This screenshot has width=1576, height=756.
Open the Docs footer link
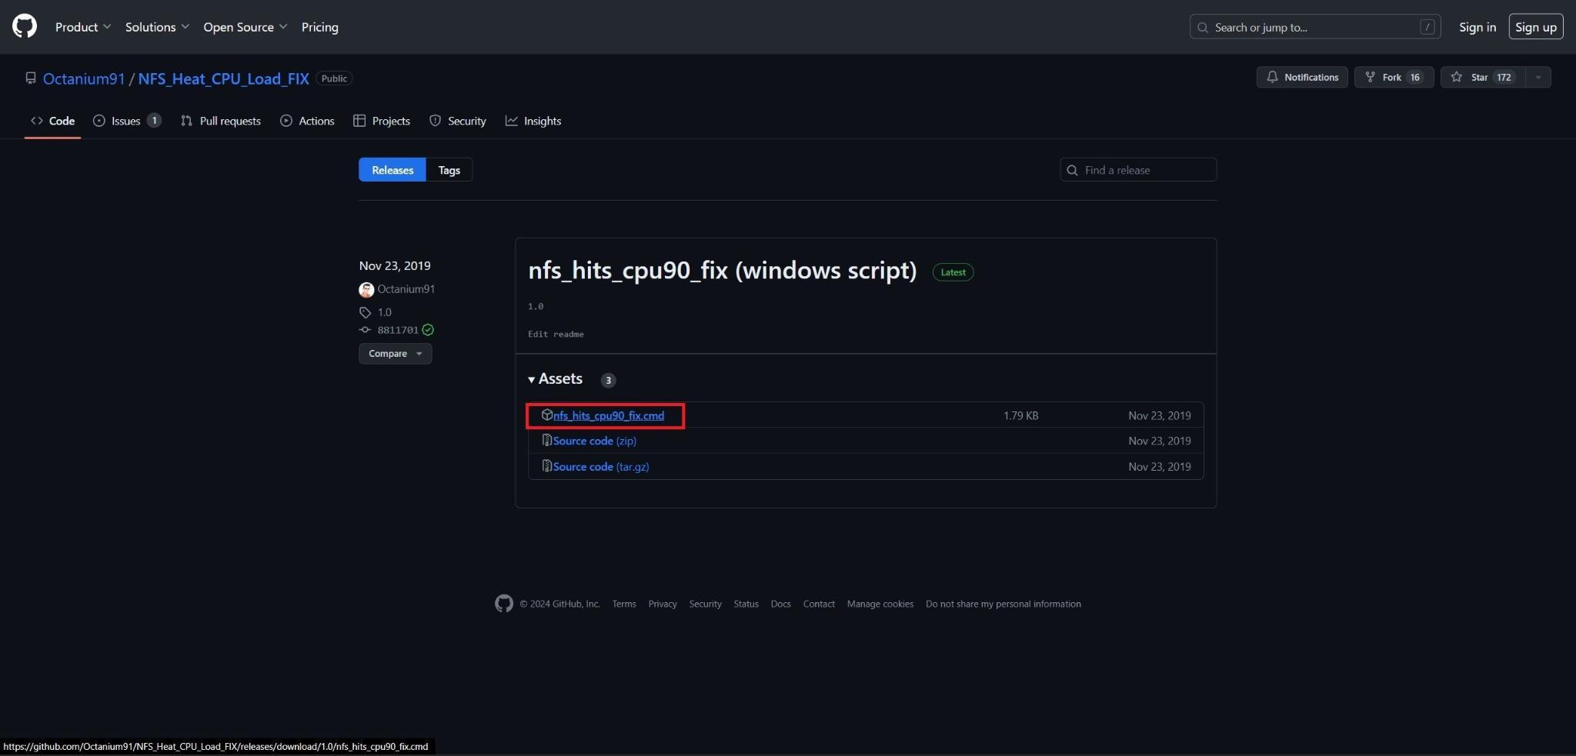pyautogui.click(x=780, y=604)
